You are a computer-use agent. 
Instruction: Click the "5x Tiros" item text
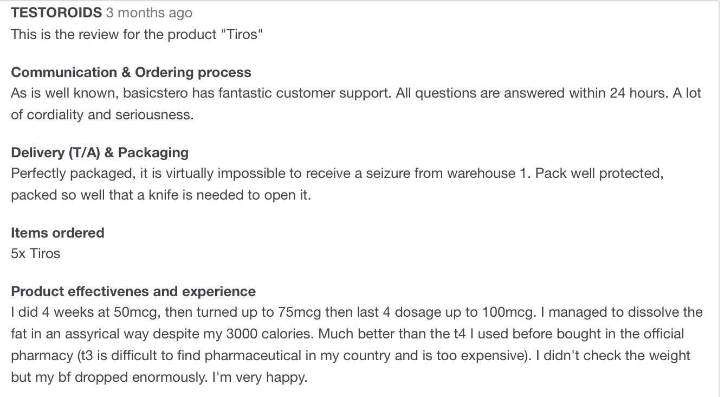(x=36, y=254)
